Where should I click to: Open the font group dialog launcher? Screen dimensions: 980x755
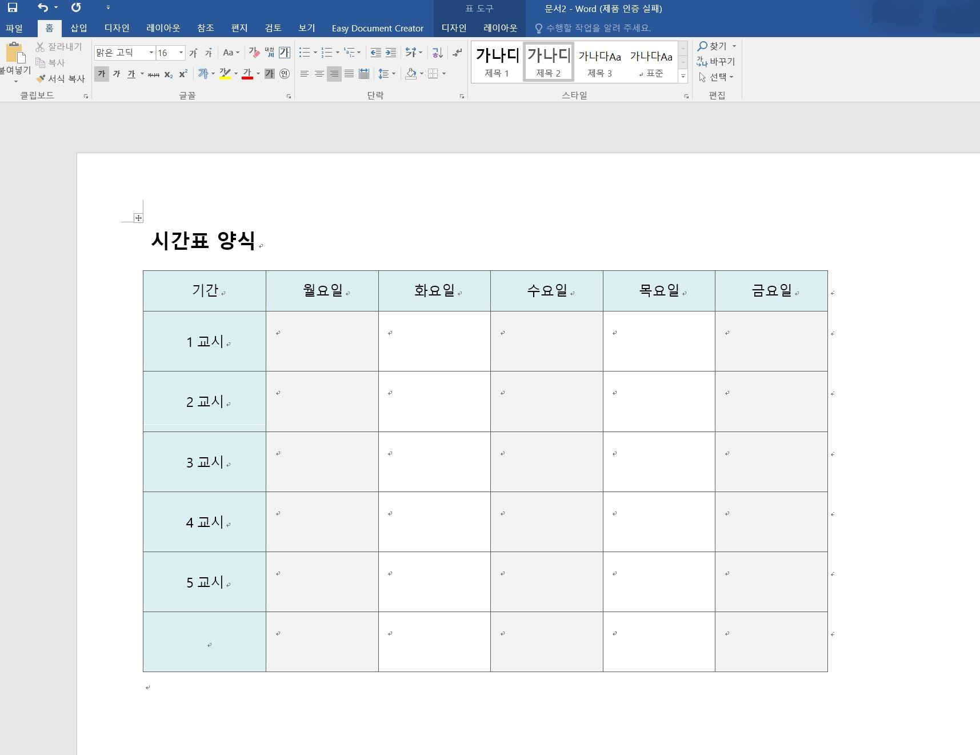coord(289,97)
